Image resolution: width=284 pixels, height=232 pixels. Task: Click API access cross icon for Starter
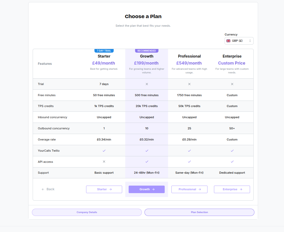point(104,161)
